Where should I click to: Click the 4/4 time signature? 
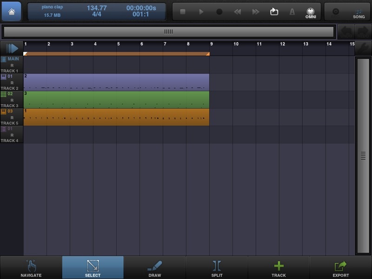97,14
